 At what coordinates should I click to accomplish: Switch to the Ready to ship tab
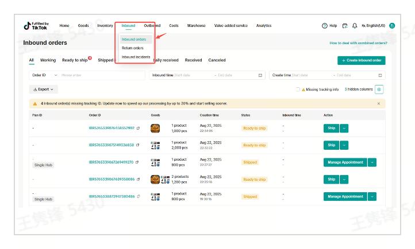75,60
